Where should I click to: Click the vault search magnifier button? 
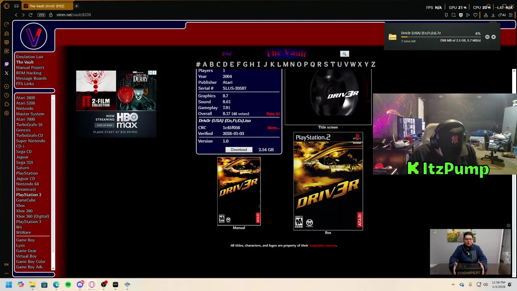(x=345, y=54)
